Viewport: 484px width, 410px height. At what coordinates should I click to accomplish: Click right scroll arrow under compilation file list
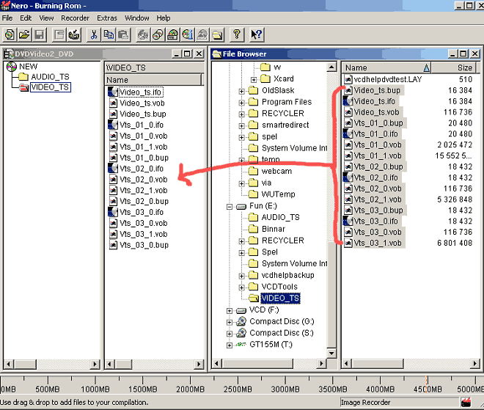199,365
